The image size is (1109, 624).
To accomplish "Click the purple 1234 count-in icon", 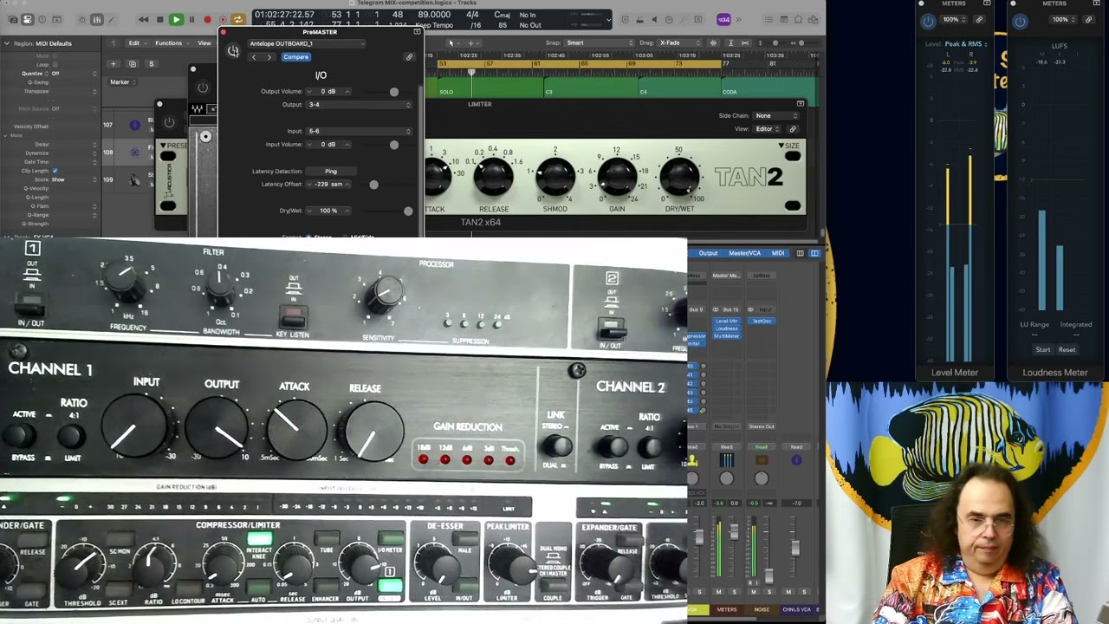I will pos(723,19).
